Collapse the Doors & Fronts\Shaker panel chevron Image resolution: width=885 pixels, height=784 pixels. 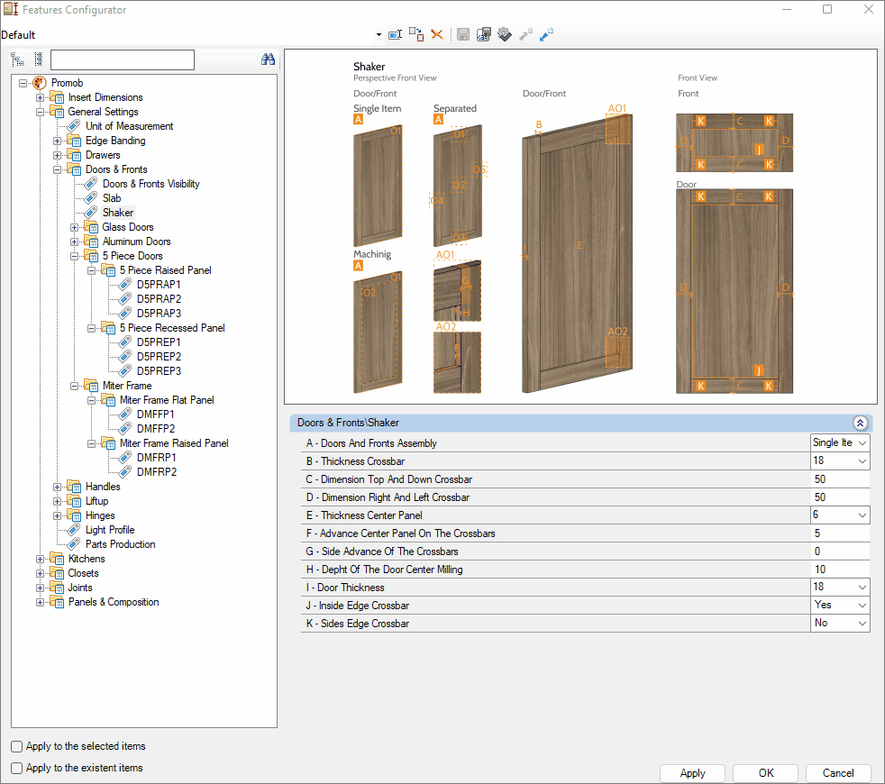[x=860, y=423]
